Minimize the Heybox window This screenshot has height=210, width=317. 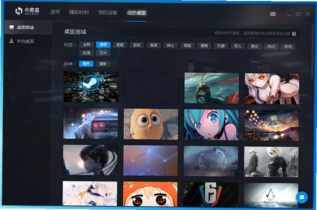click(x=289, y=14)
